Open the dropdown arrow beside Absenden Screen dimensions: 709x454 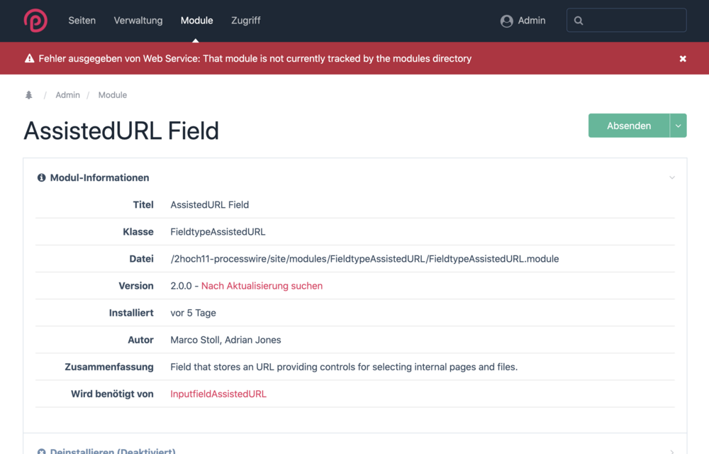pos(678,126)
